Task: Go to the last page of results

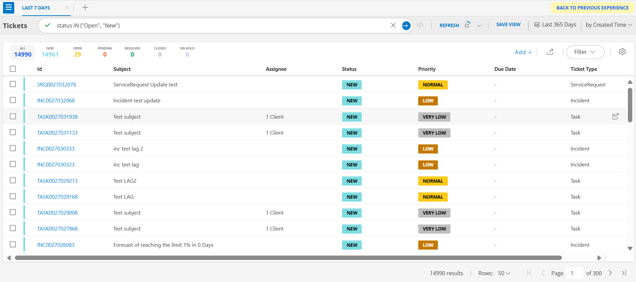Action: [x=624, y=273]
